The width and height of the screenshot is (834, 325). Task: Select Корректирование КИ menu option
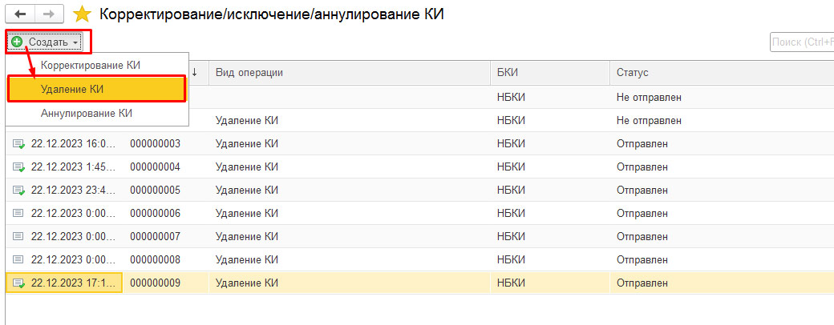(x=91, y=65)
